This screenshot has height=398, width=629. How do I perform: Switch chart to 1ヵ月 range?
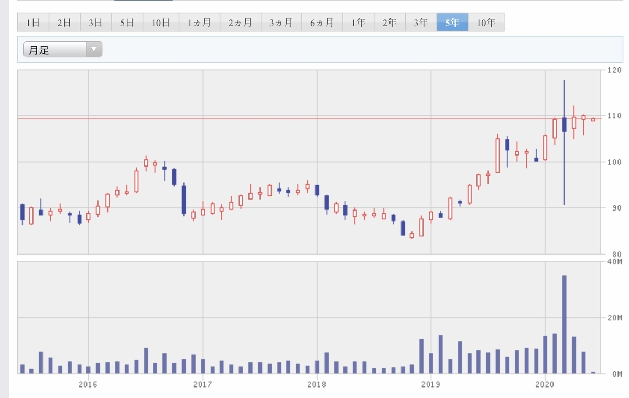pyautogui.click(x=199, y=23)
